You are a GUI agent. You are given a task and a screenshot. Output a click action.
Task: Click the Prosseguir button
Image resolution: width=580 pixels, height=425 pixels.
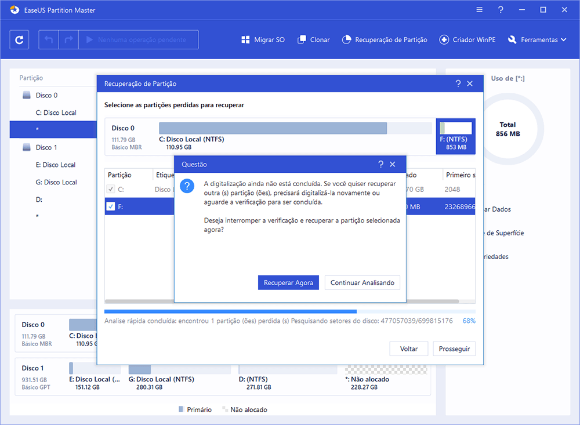click(454, 349)
